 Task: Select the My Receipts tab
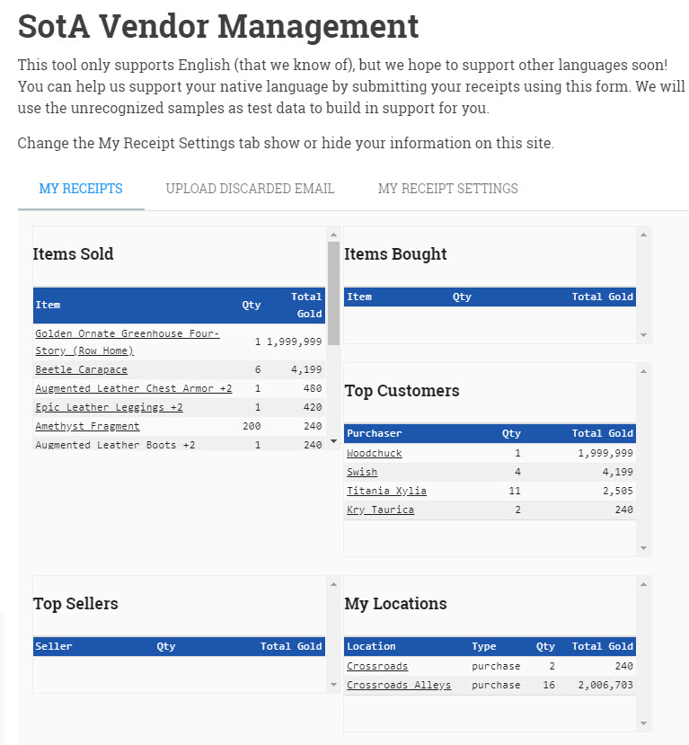click(x=81, y=189)
